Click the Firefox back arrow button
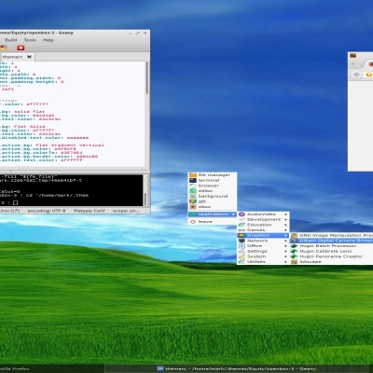Viewport: 373px width, 373px height. 356,75
